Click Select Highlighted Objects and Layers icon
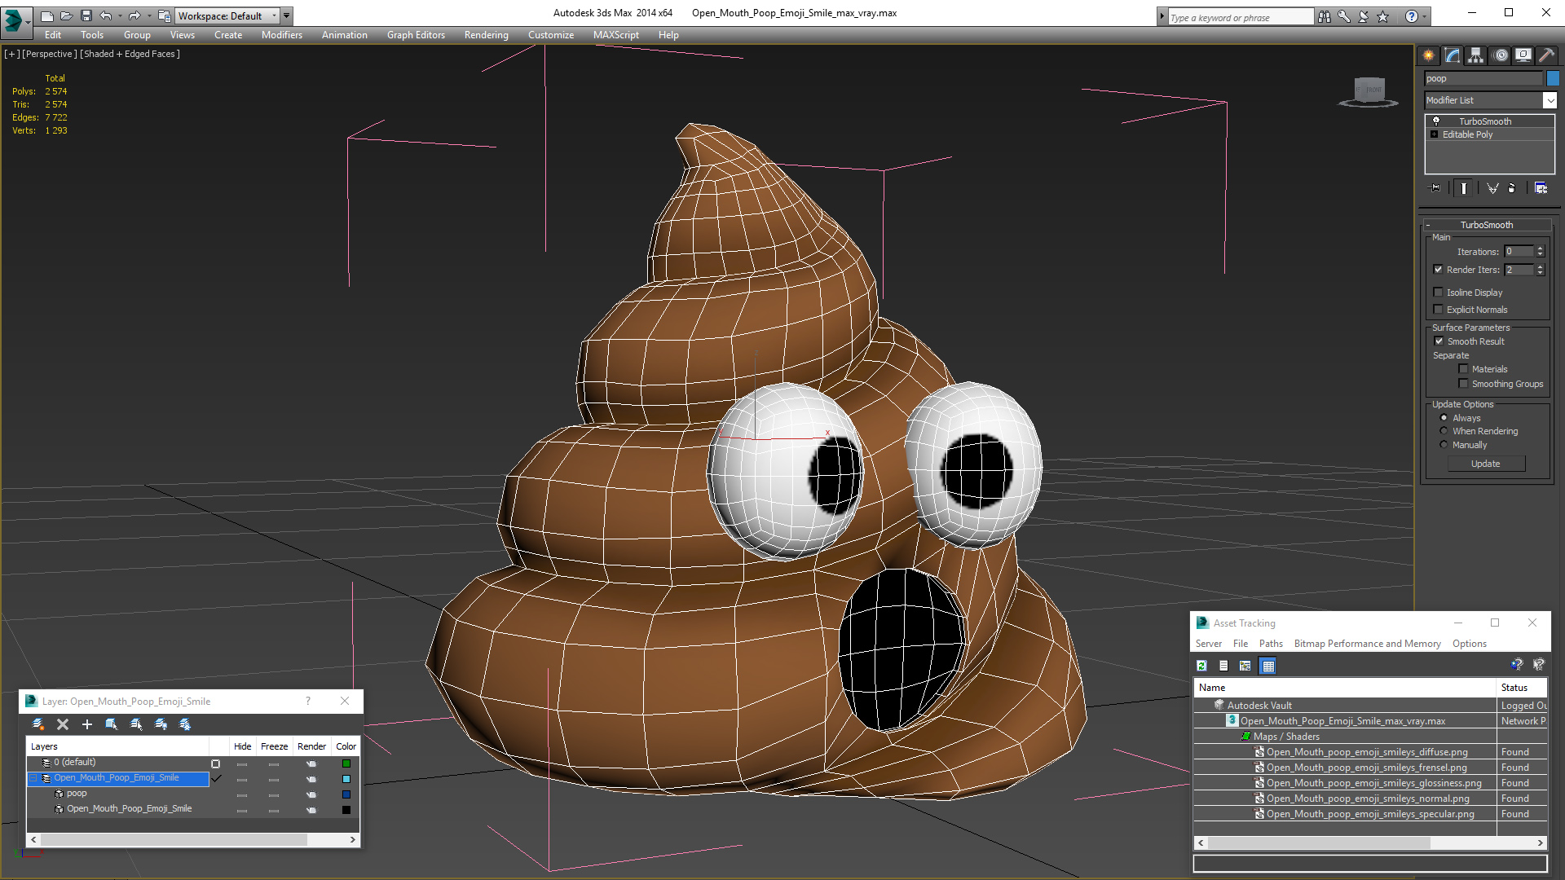This screenshot has width=1565, height=880. (x=112, y=724)
